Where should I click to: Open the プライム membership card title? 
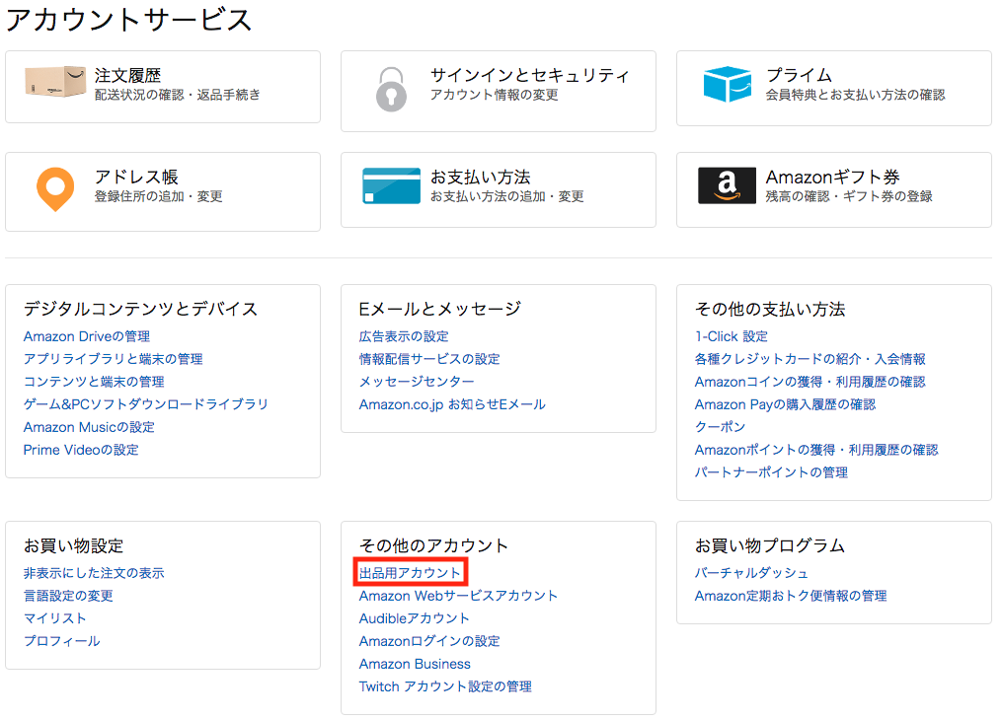coord(799,75)
